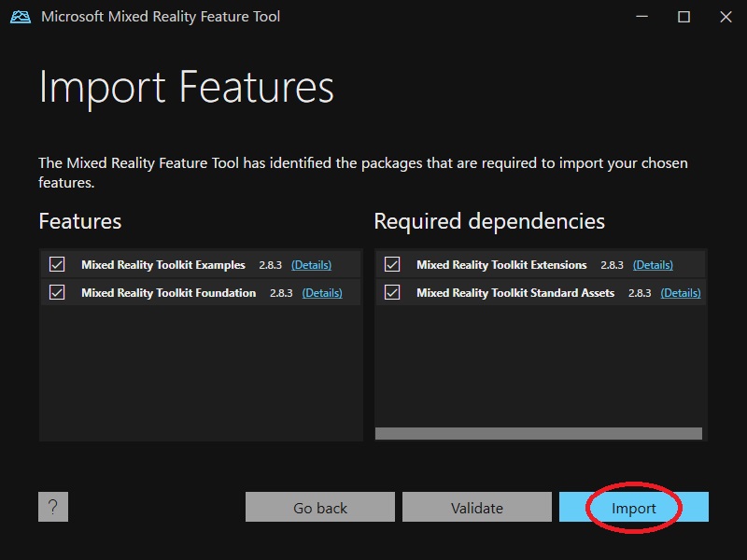The width and height of the screenshot is (747, 560).
Task: Select the Mixed Reality Toolkit Extensions row text
Action: click(x=501, y=265)
